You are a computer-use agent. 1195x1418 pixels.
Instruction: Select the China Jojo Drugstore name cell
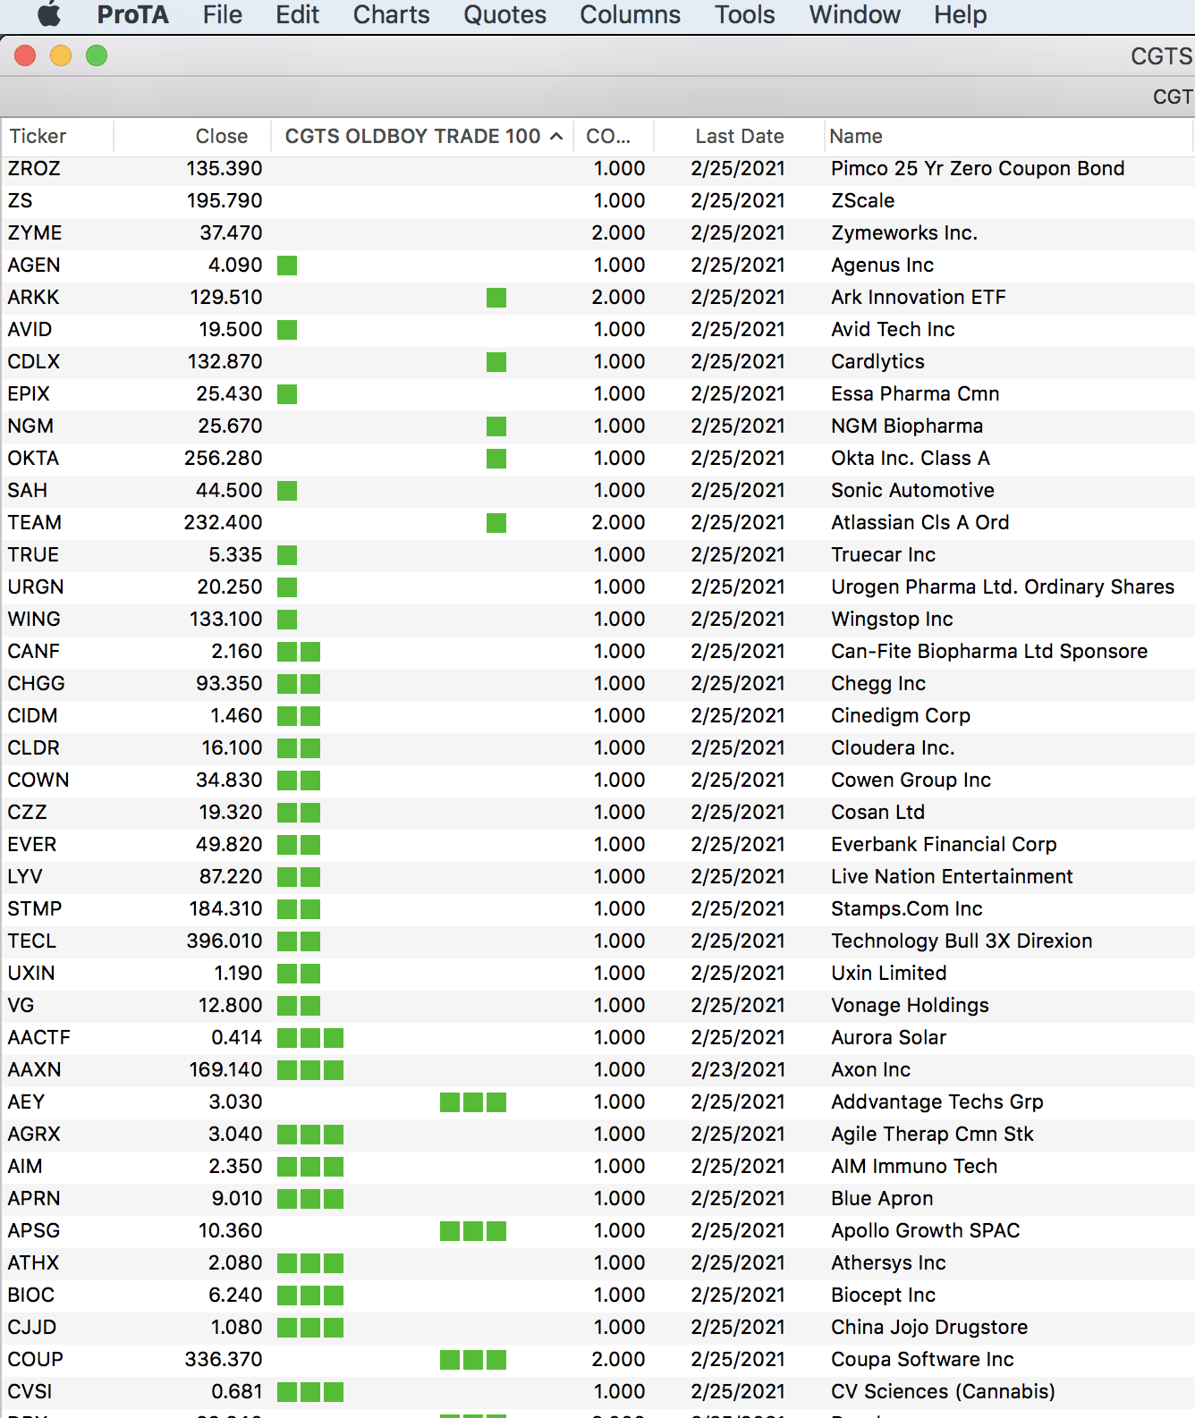click(x=929, y=1327)
